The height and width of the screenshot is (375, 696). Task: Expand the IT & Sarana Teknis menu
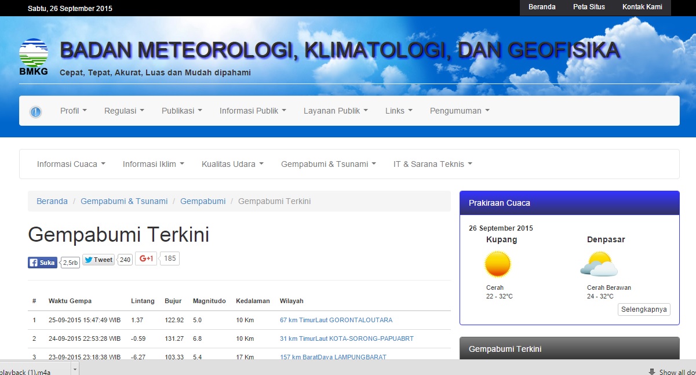(x=433, y=164)
